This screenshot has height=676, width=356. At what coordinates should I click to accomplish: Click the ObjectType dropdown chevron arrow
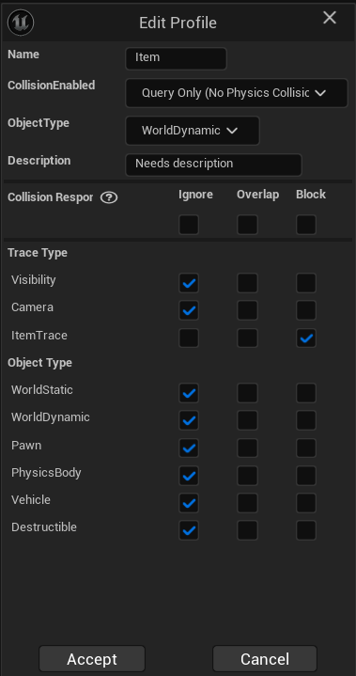(x=232, y=131)
